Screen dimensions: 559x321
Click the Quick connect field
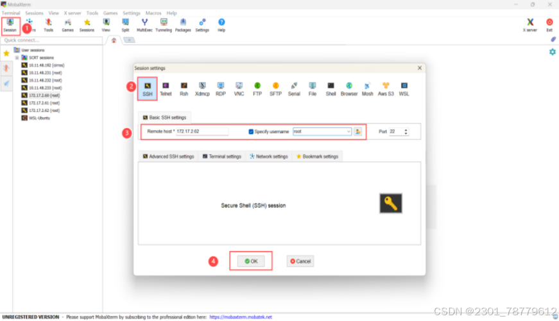52,40
